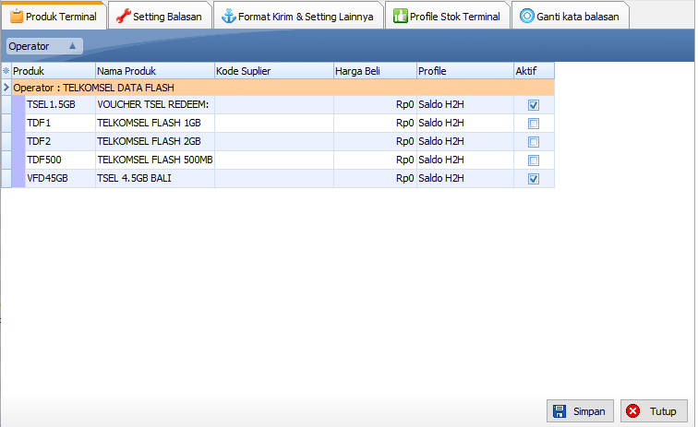Click Saldo H2H profile cell for TSEL1.5GB

pyautogui.click(x=464, y=104)
